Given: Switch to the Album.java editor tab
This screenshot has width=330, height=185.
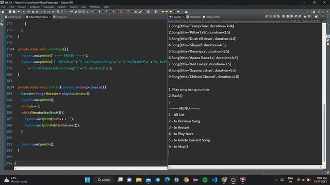Looking at the screenshot, I should pos(13,17).
